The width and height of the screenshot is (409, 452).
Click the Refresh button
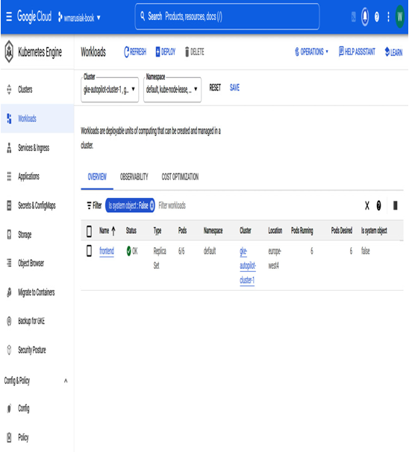135,52
